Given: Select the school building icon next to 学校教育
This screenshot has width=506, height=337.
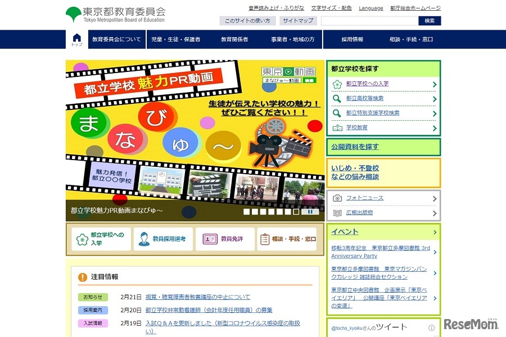Looking at the screenshot, I should [337, 127].
